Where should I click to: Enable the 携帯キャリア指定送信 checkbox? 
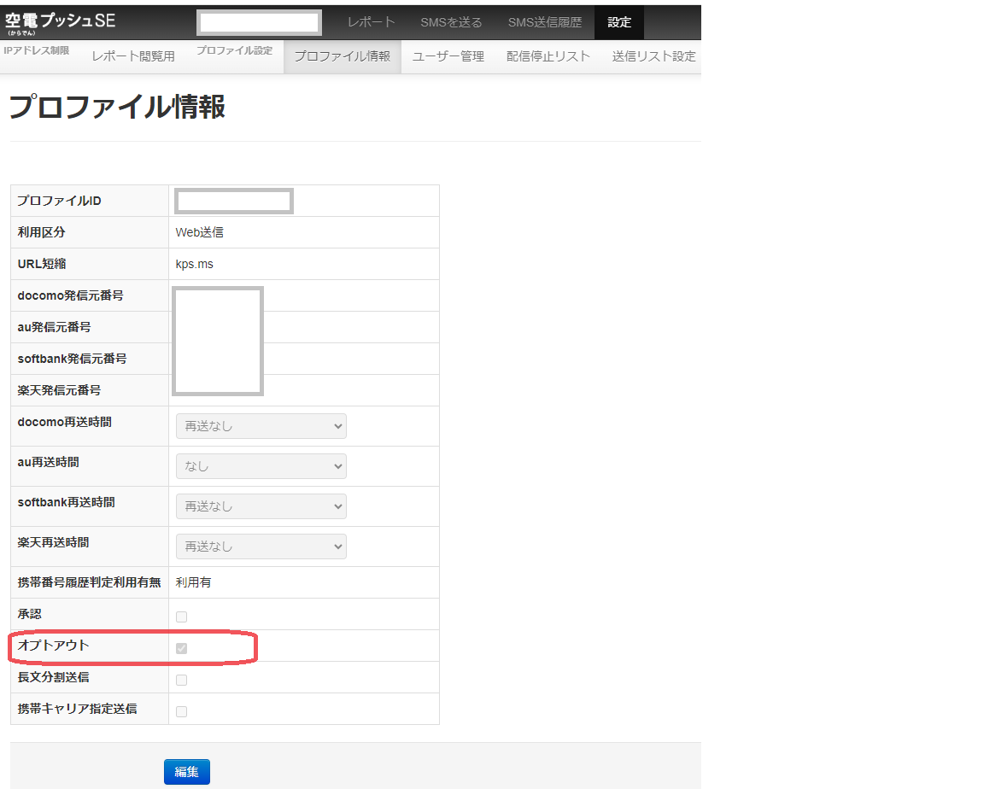pyautogui.click(x=181, y=711)
